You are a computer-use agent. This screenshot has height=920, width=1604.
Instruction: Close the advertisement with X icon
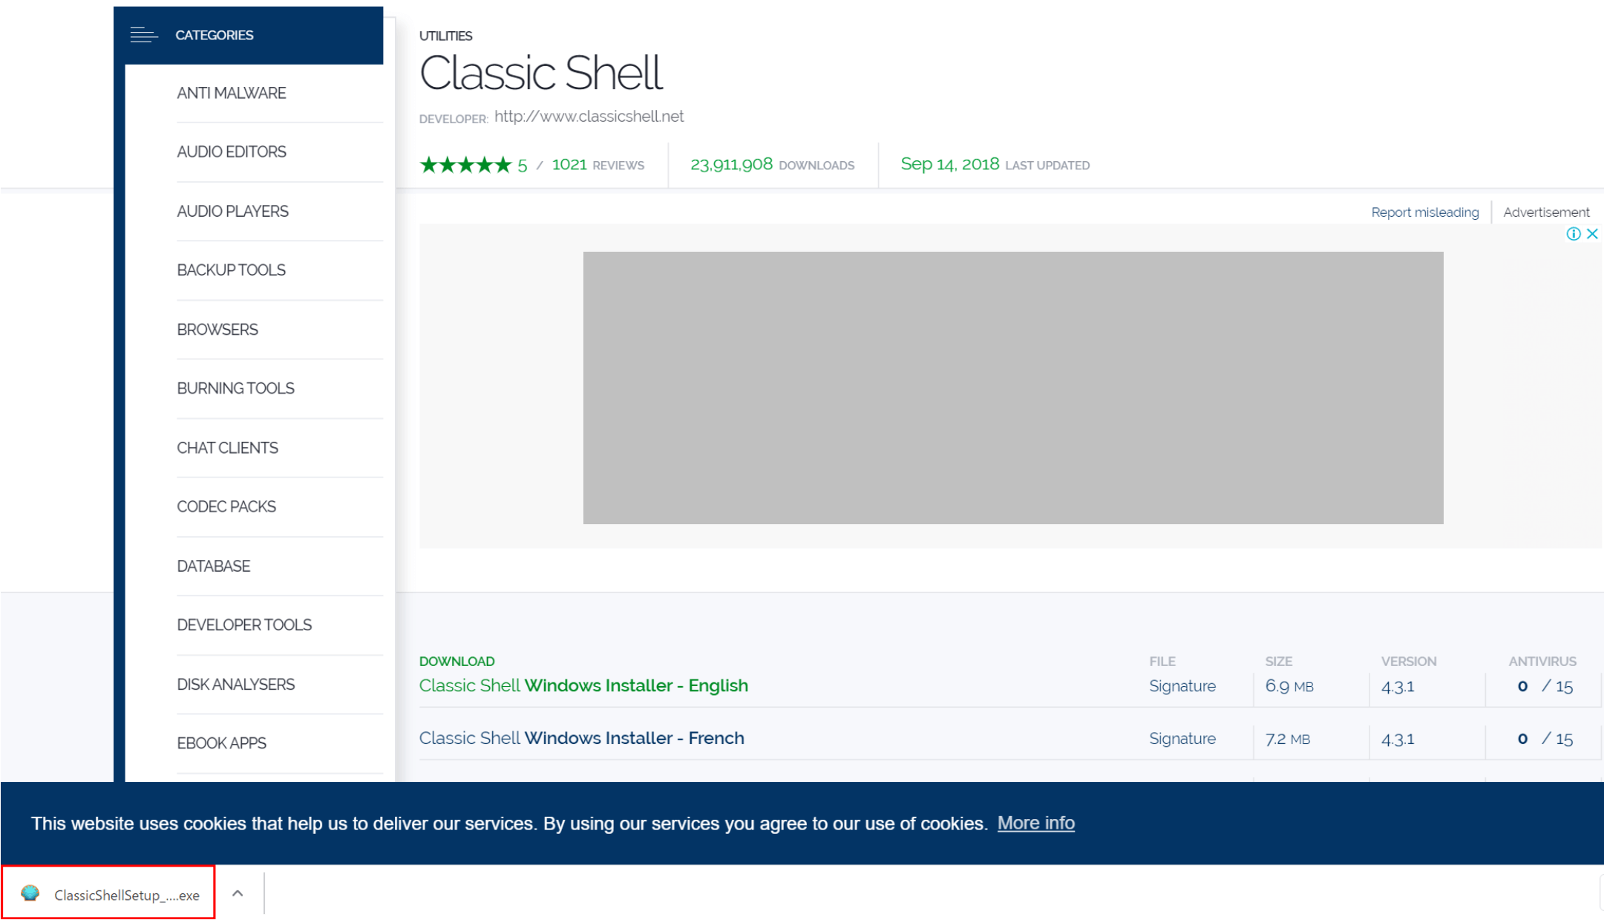[1592, 234]
